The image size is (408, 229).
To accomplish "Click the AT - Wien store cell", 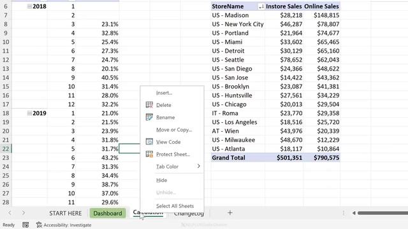I will [x=238, y=131].
